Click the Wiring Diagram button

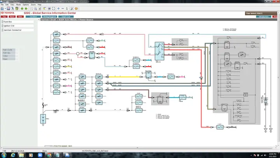(x=50, y=17)
